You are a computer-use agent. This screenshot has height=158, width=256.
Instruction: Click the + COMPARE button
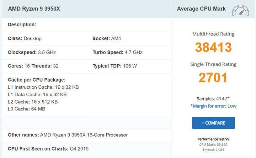pyautogui.click(x=213, y=123)
